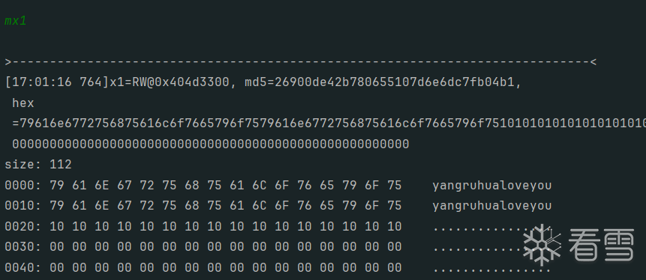Click the first 10 byte in row 0020

(x=57, y=227)
